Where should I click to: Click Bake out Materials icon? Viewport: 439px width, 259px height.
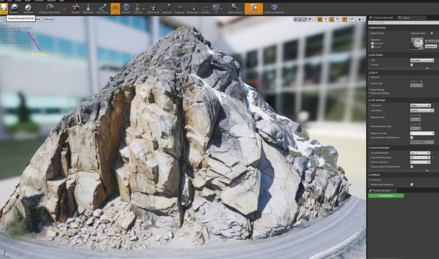click(x=274, y=9)
